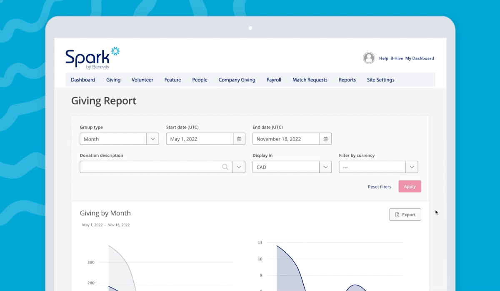
Task: Open the B-Hive link
Action: point(397,59)
